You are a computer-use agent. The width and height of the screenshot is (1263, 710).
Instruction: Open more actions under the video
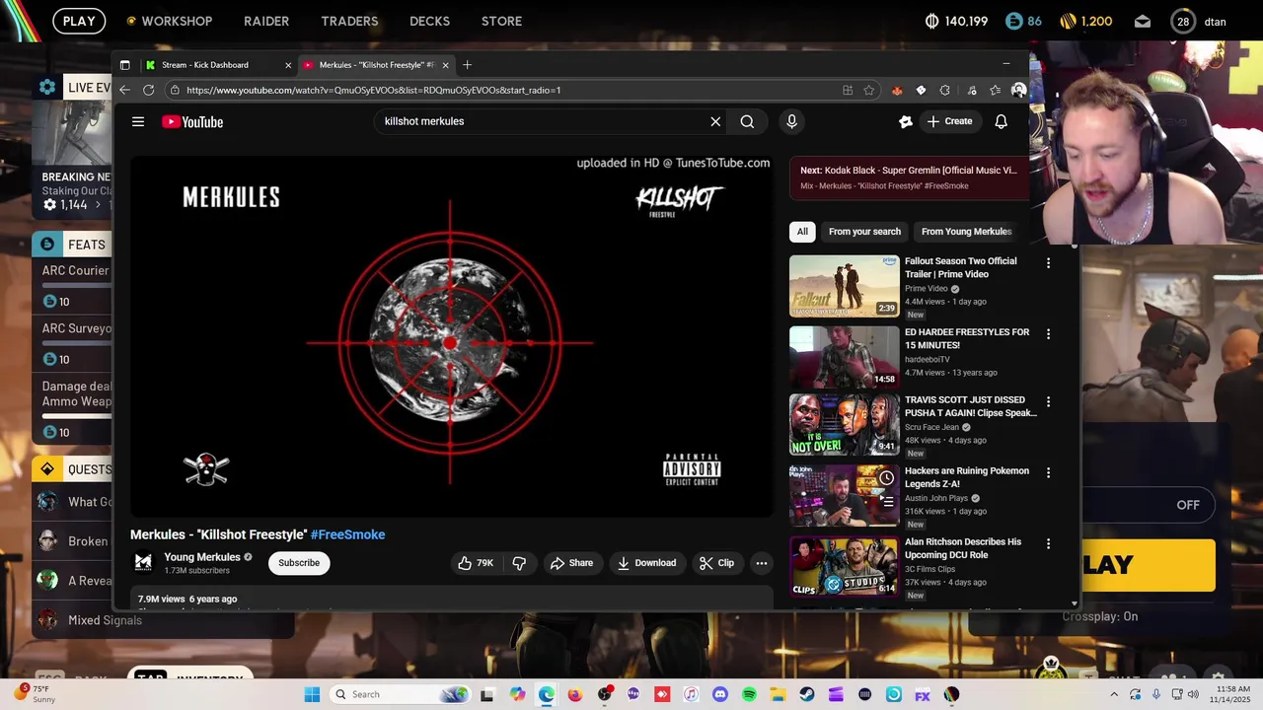click(761, 563)
